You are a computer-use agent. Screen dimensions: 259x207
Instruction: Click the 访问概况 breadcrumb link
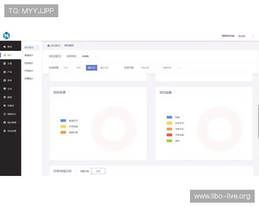pos(56,46)
